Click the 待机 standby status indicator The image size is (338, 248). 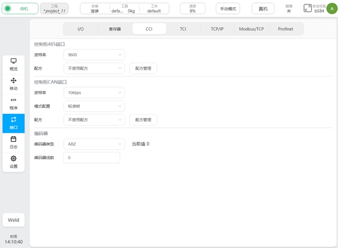(x=20, y=8)
